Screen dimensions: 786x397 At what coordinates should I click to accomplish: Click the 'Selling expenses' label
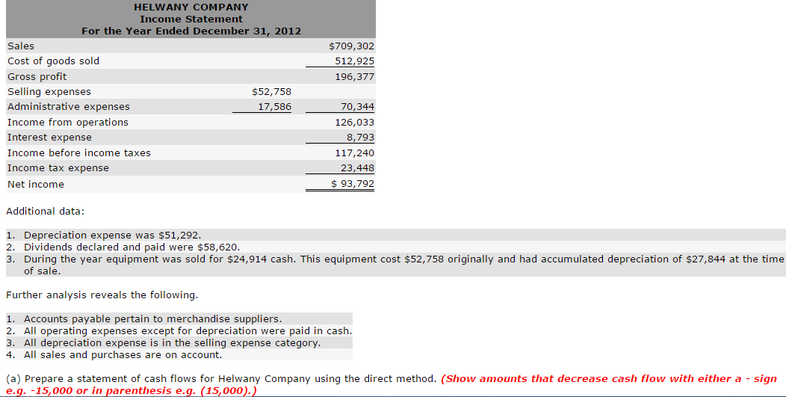pos(49,92)
